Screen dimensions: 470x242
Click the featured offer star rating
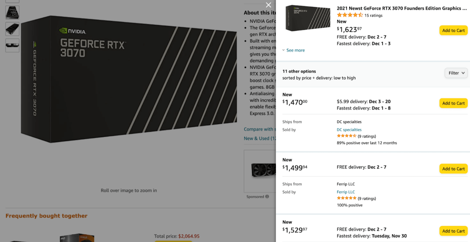point(350,15)
